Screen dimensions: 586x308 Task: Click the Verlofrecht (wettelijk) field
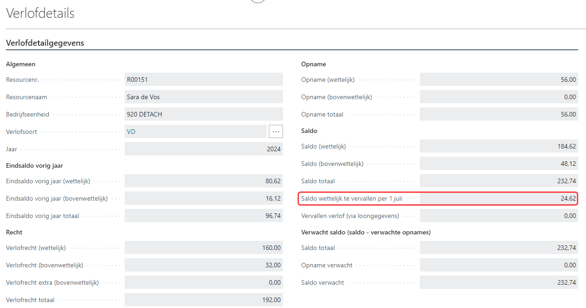[203, 248]
